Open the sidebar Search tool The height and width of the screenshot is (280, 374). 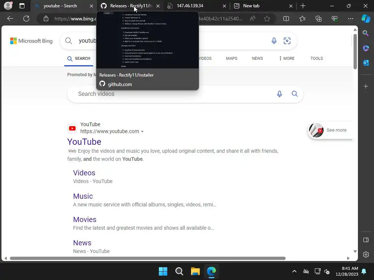(x=366, y=33)
